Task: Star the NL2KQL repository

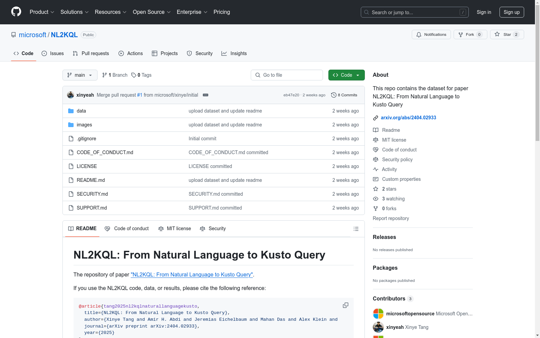Action: pyautogui.click(x=507, y=34)
